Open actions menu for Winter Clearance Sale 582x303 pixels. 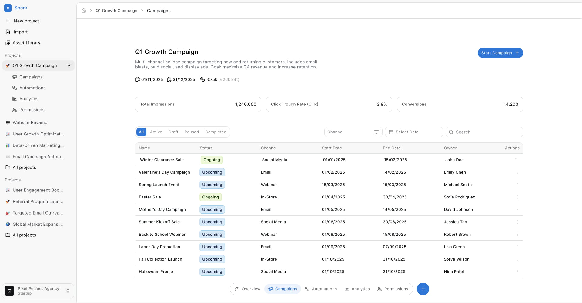(516, 160)
